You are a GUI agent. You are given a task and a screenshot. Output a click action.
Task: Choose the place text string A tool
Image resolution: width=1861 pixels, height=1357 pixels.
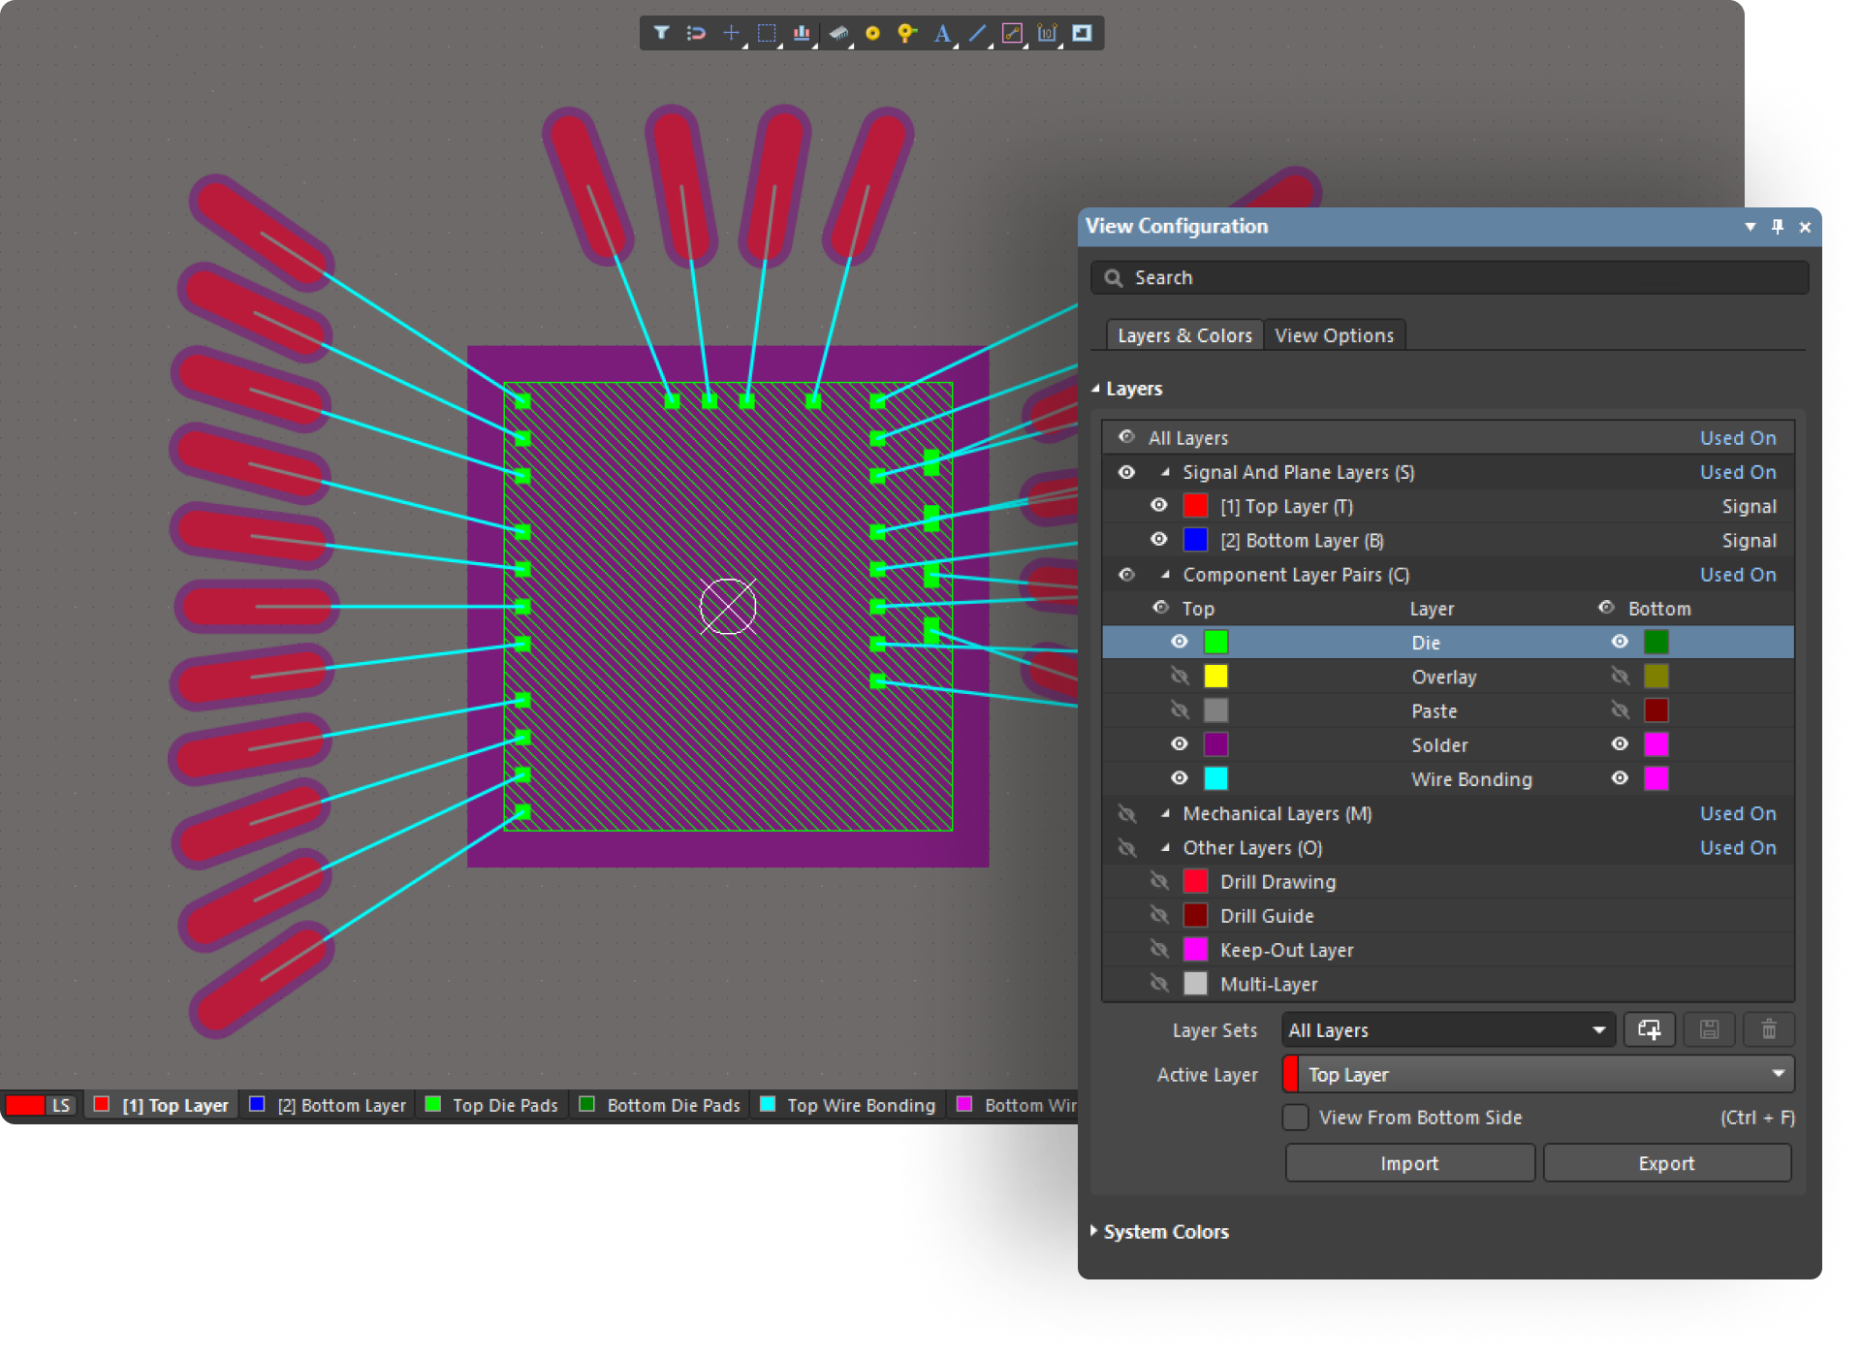coord(941,34)
